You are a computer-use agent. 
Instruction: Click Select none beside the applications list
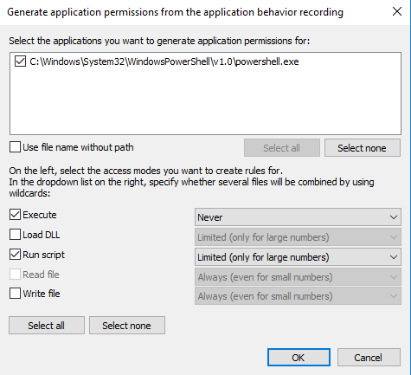pos(363,148)
